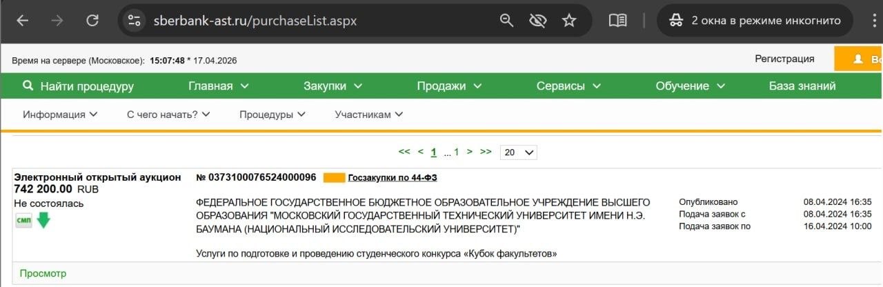Click purchase number 0373100076524000096

[257, 177]
